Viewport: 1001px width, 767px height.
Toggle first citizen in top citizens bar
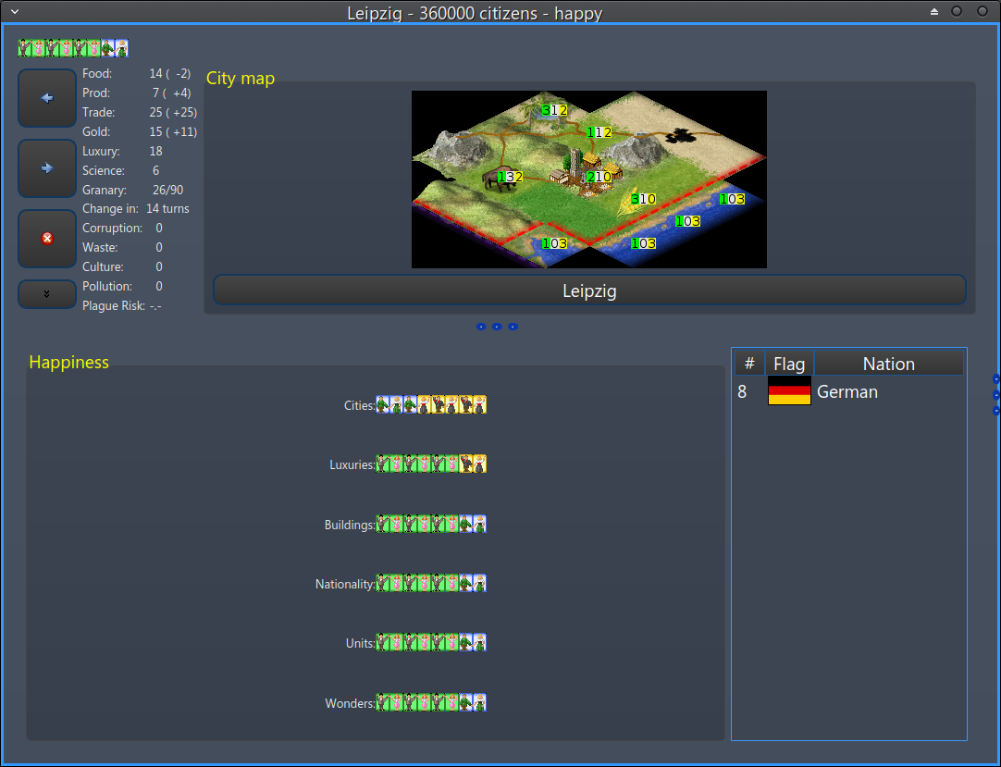[25, 48]
